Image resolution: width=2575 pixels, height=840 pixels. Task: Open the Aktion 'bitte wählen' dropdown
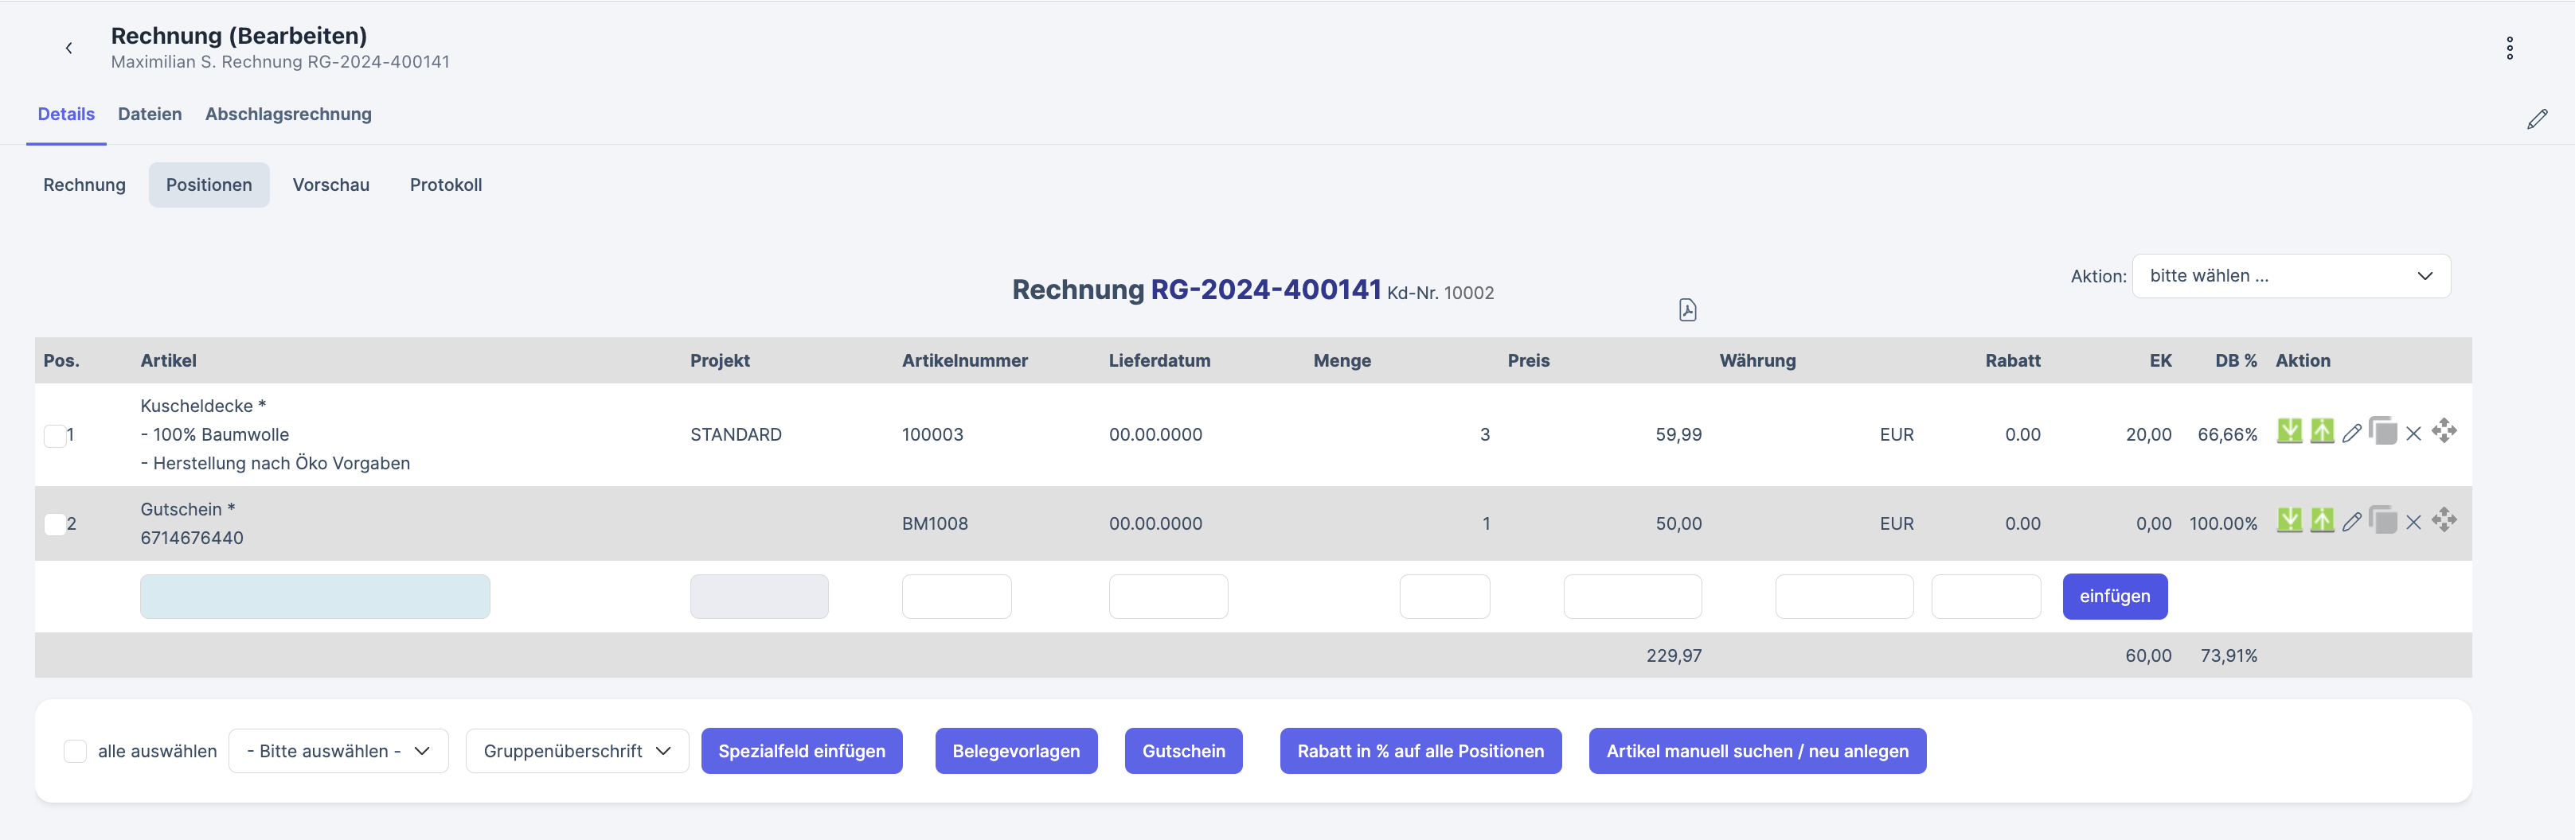click(2290, 276)
